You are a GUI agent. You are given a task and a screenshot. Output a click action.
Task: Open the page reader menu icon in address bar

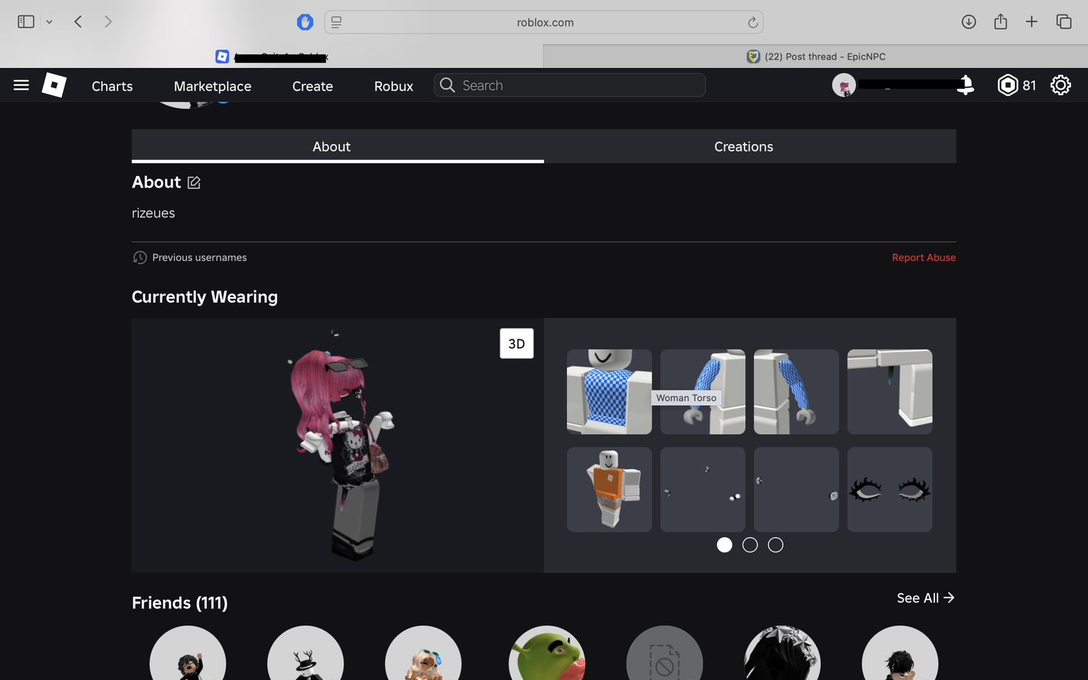pos(336,22)
